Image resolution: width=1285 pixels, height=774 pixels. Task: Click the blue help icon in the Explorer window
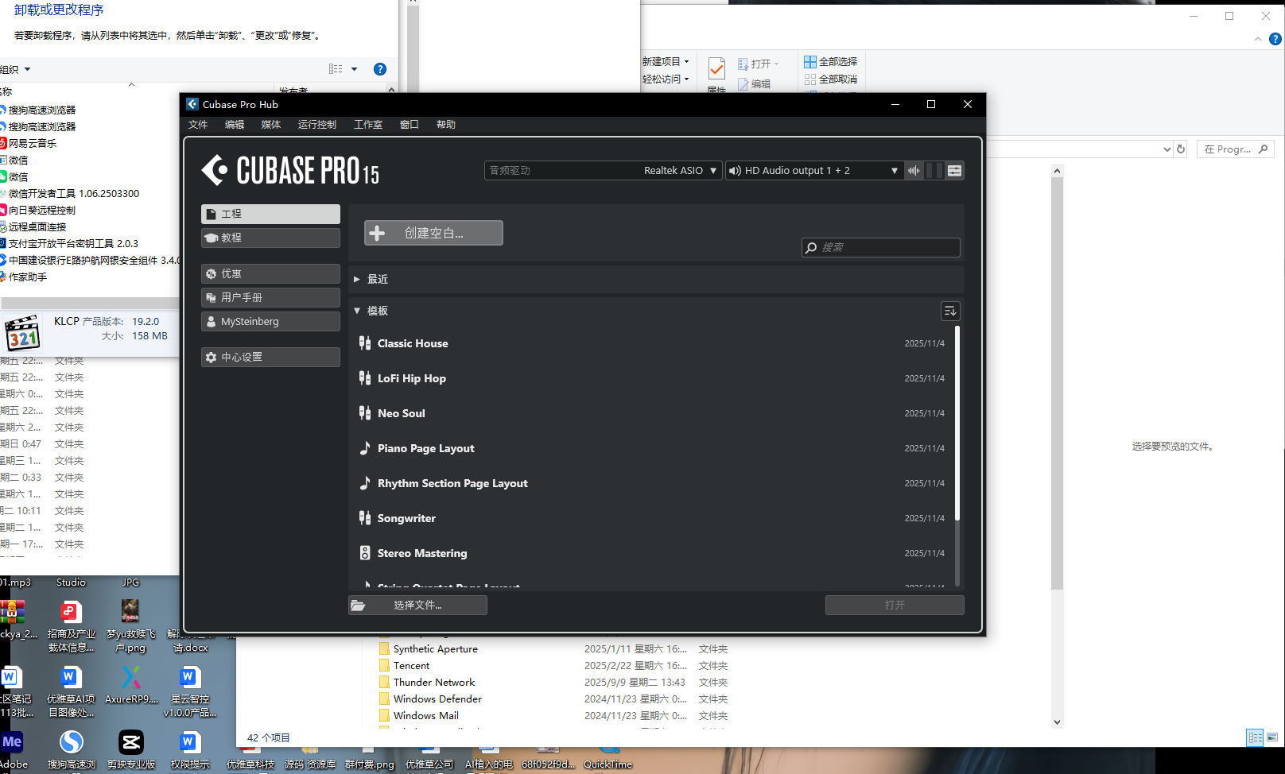1275,39
